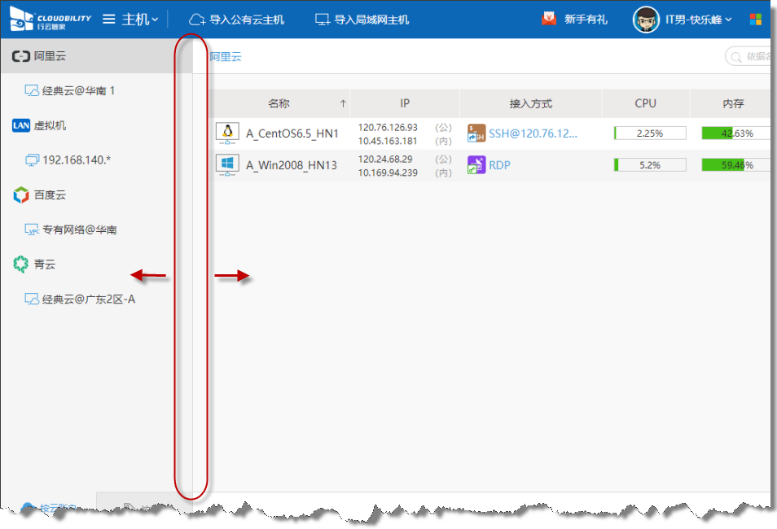Sort by IP column header
The image size is (777, 529).
click(x=405, y=103)
